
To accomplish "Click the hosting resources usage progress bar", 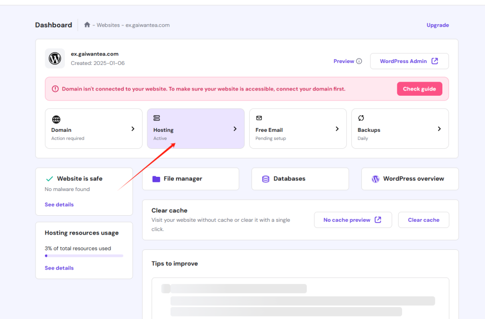I will (84, 255).
